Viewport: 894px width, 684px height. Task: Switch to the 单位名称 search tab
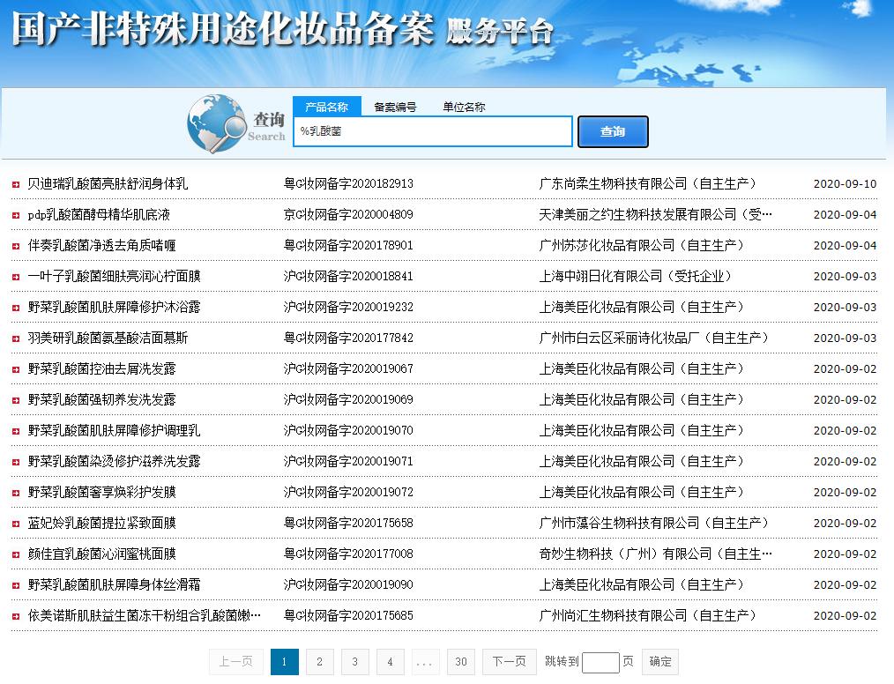click(464, 108)
